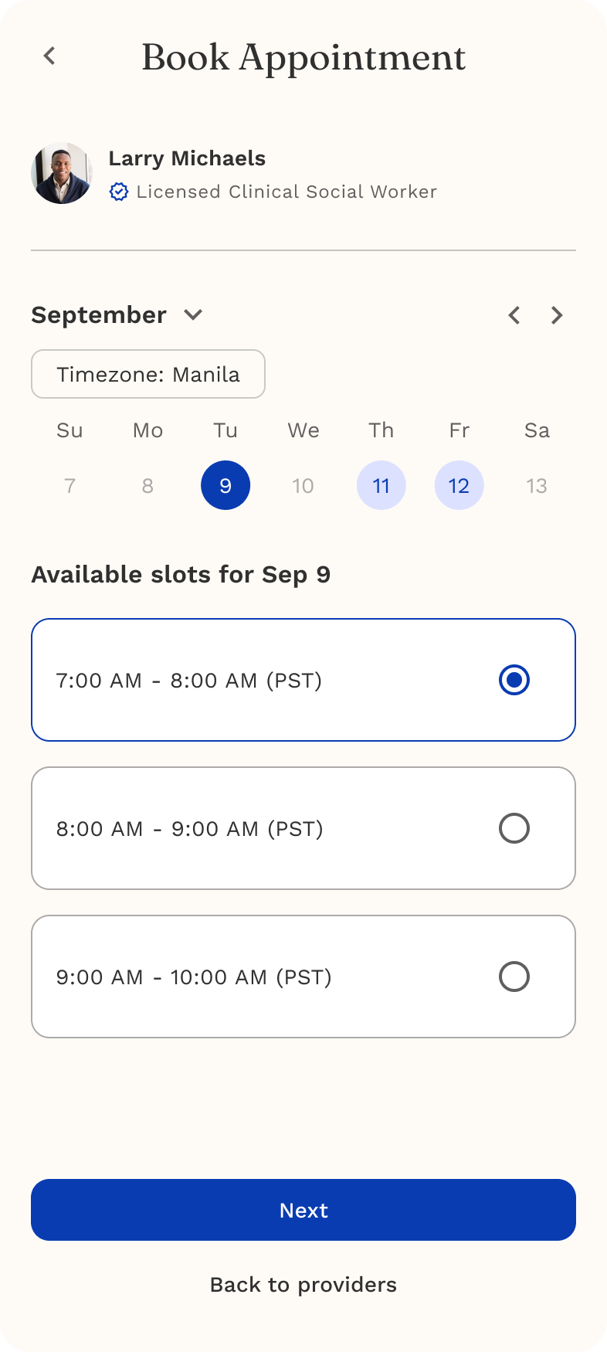The height and width of the screenshot is (1352, 607).
Task: Select the 9:00 AM - 10:00 AM radio button
Action: pyautogui.click(x=514, y=977)
